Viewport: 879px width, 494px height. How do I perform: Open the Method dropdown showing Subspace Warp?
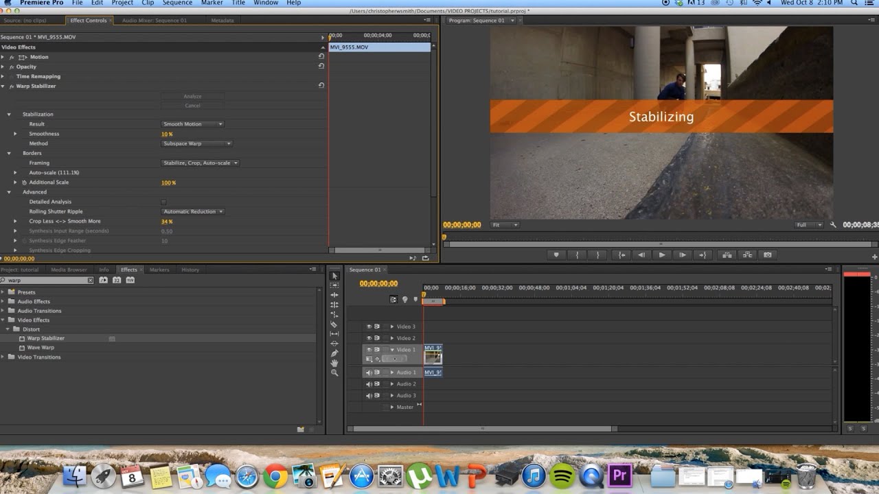click(197, 143)
